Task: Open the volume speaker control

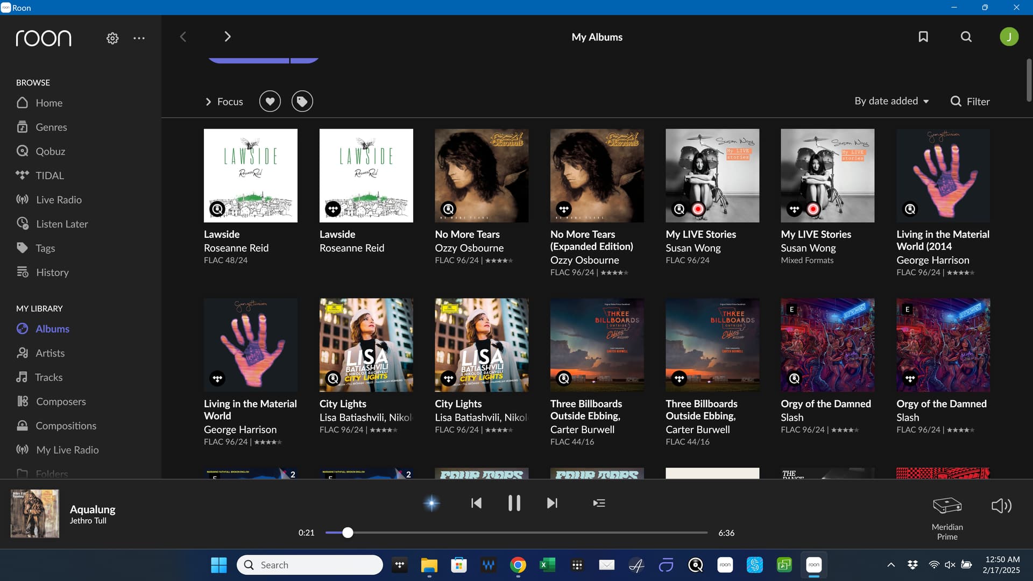Action: click(x=1001, y=506)
